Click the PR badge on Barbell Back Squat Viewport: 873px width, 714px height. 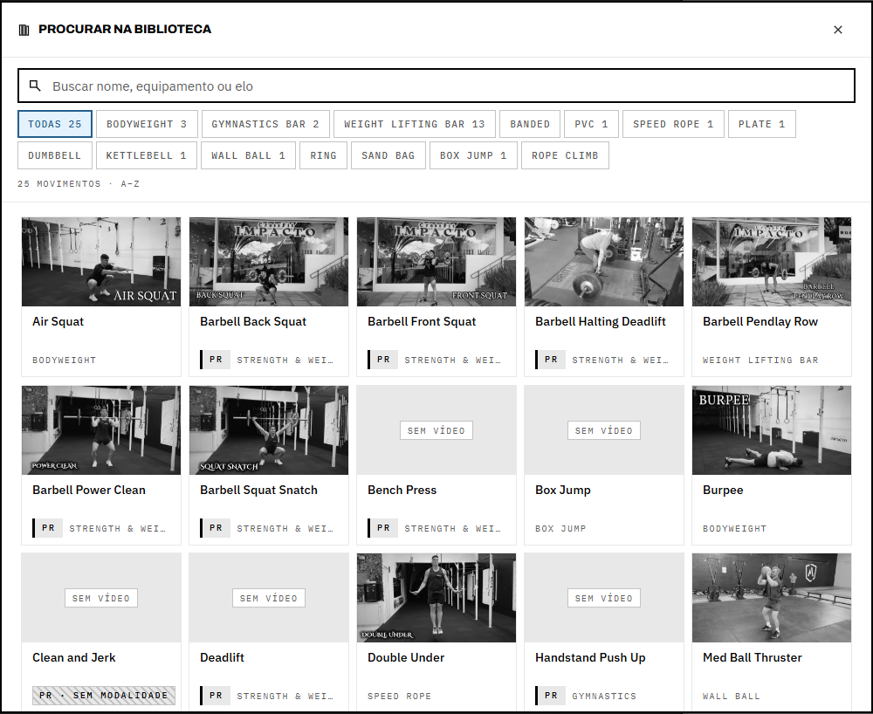(216, 360)
